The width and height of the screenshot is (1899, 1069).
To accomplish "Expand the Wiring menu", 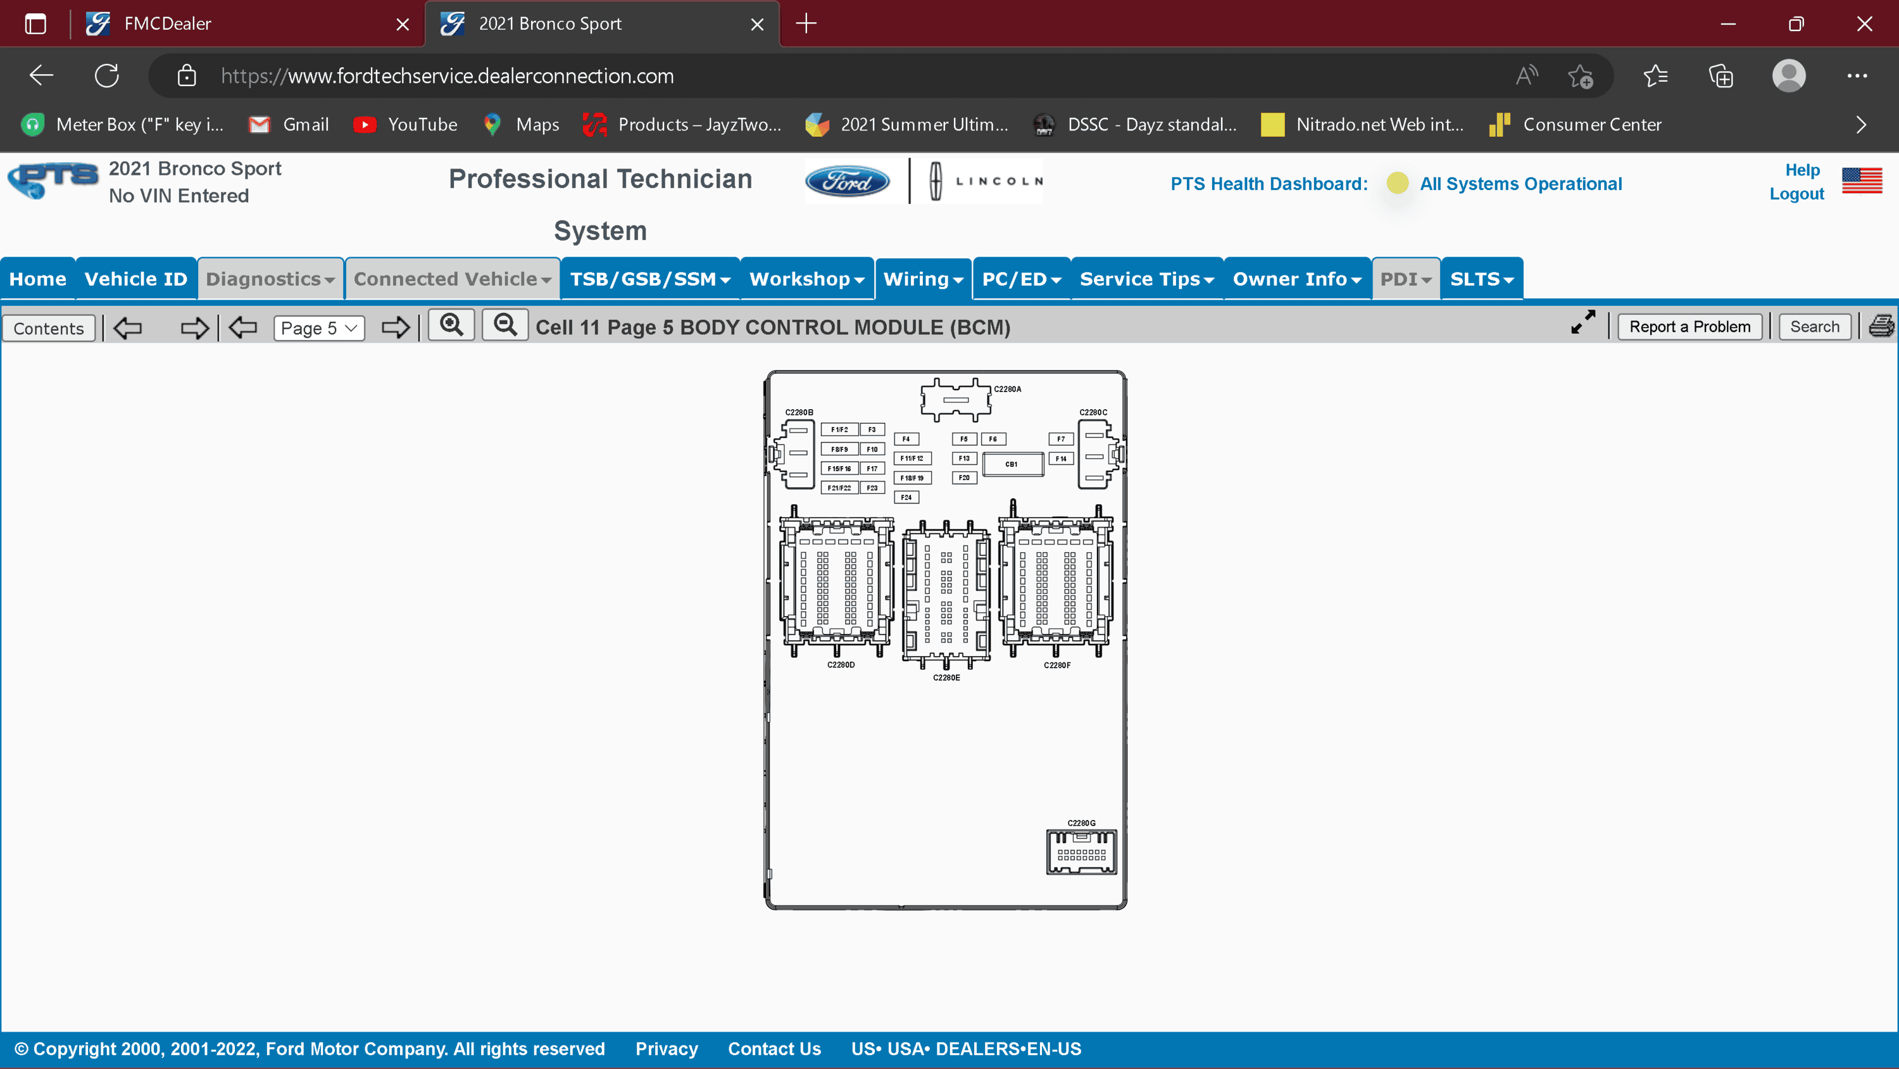I will point(924,279).
